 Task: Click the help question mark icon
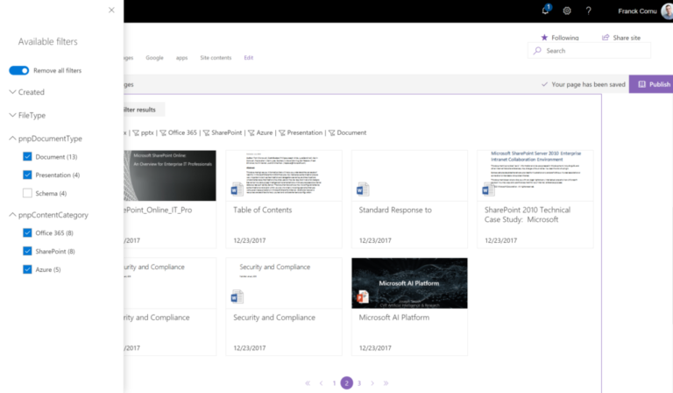point(589,11)
